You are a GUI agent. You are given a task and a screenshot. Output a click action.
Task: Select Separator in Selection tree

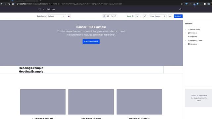(194, 37)
